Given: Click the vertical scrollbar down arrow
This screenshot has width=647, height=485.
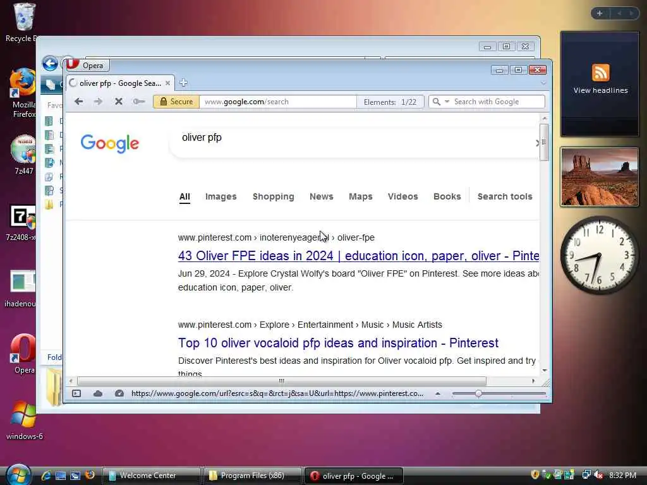Looking at the screenshot, I should pyautogui.click(x=544, y=370).
